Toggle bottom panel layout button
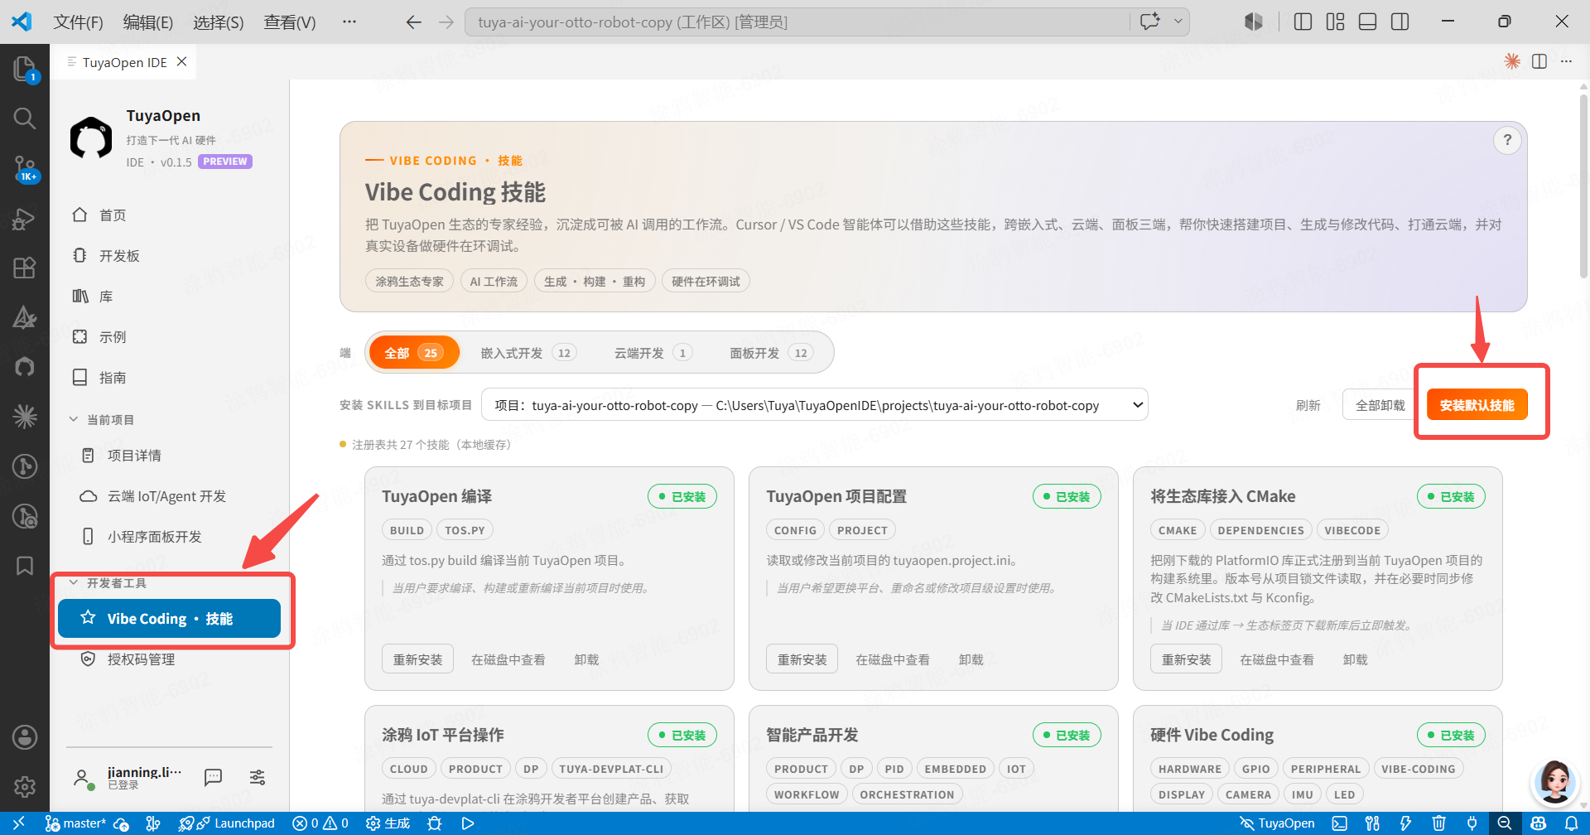Screen dimensions: 1590x835 [1368, 22]
